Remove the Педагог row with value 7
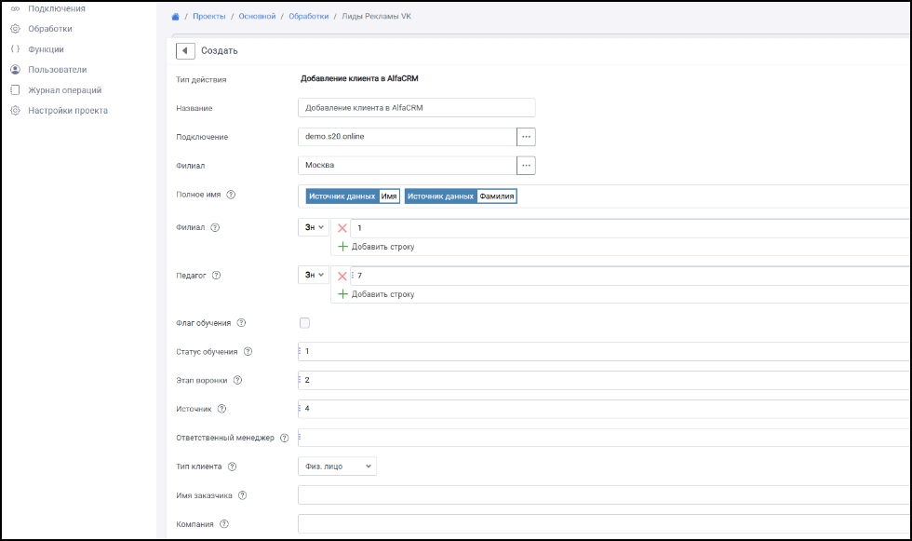This screenshot has width=912, height=541. [x=342, y=276]
